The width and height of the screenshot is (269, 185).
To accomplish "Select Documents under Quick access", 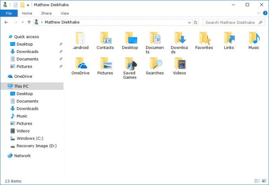I will coord(27,59).
